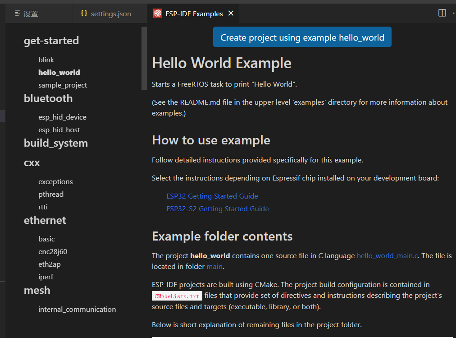Viewport: 456px width, 338px height.
Task: Switch to the 设置 tab
Action: coord(39,14)
